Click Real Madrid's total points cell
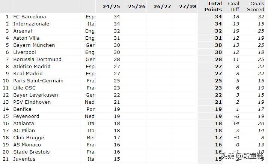268x164 pixels. click(218, 74)
